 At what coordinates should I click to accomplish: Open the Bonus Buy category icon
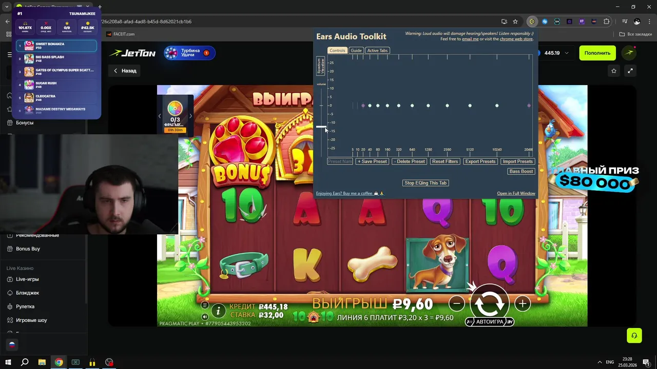[x=9, y=249]
